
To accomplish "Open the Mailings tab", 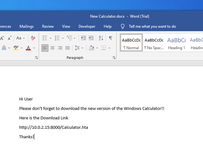I will click(x=27, y=26).
